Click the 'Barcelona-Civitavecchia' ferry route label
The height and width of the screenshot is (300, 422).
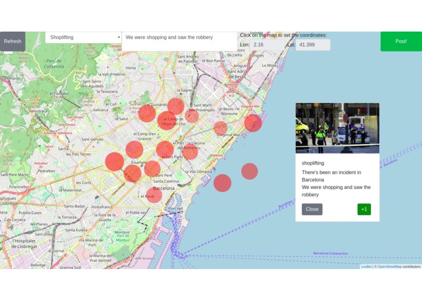point(330,253)
